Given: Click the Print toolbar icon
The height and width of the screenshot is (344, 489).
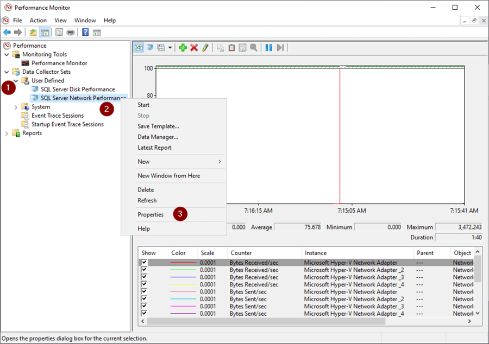Looking at the screenshot, I should 71,32.
